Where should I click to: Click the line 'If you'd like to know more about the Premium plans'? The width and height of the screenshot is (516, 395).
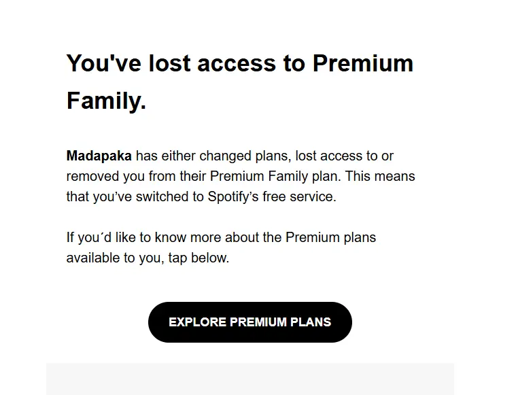[221, 237]
